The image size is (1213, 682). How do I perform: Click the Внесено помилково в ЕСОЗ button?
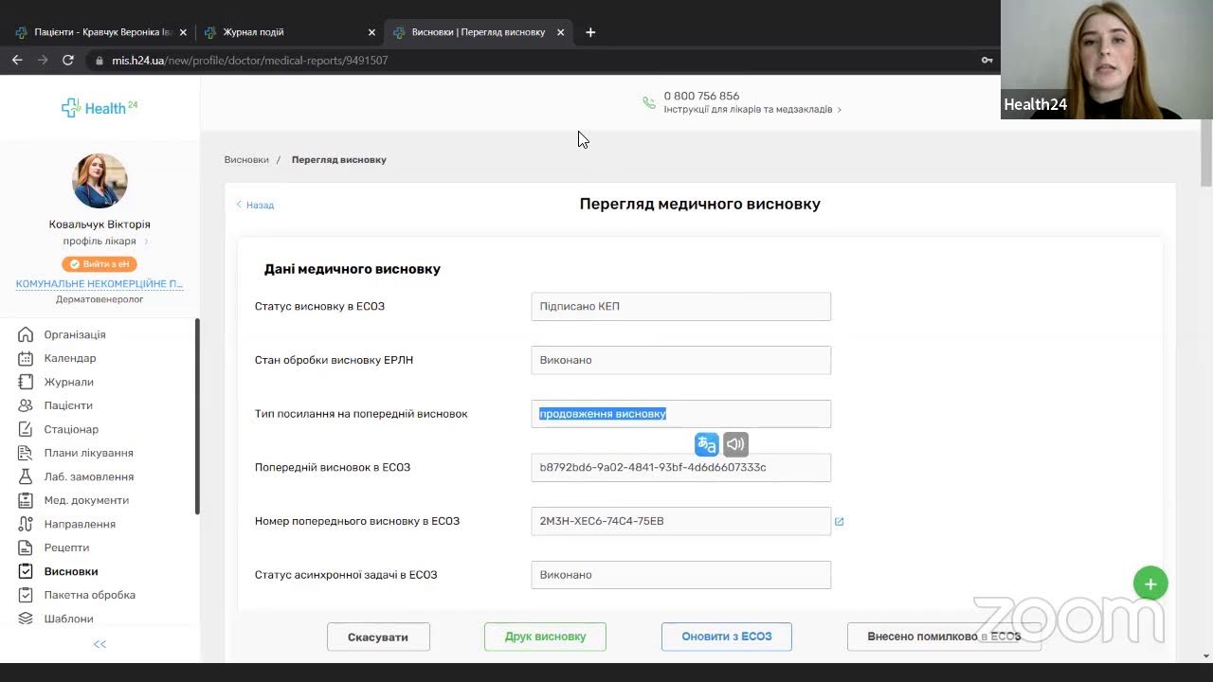coord(944,637)
